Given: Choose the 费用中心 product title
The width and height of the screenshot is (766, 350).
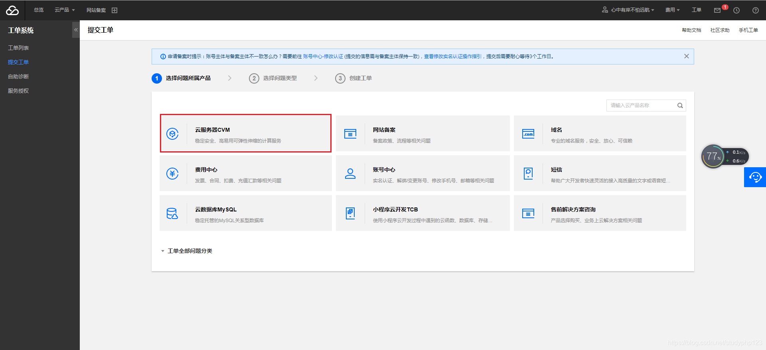Looking at the screenshot, I should click(x=206, y=170).
